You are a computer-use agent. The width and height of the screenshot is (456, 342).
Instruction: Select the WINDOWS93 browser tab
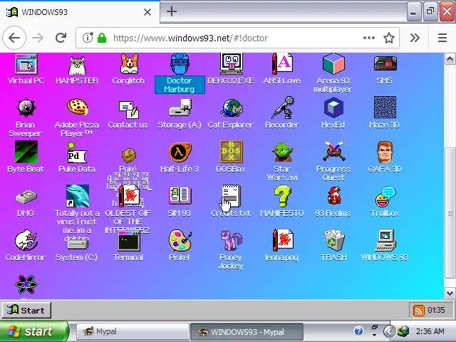[80, 12]
